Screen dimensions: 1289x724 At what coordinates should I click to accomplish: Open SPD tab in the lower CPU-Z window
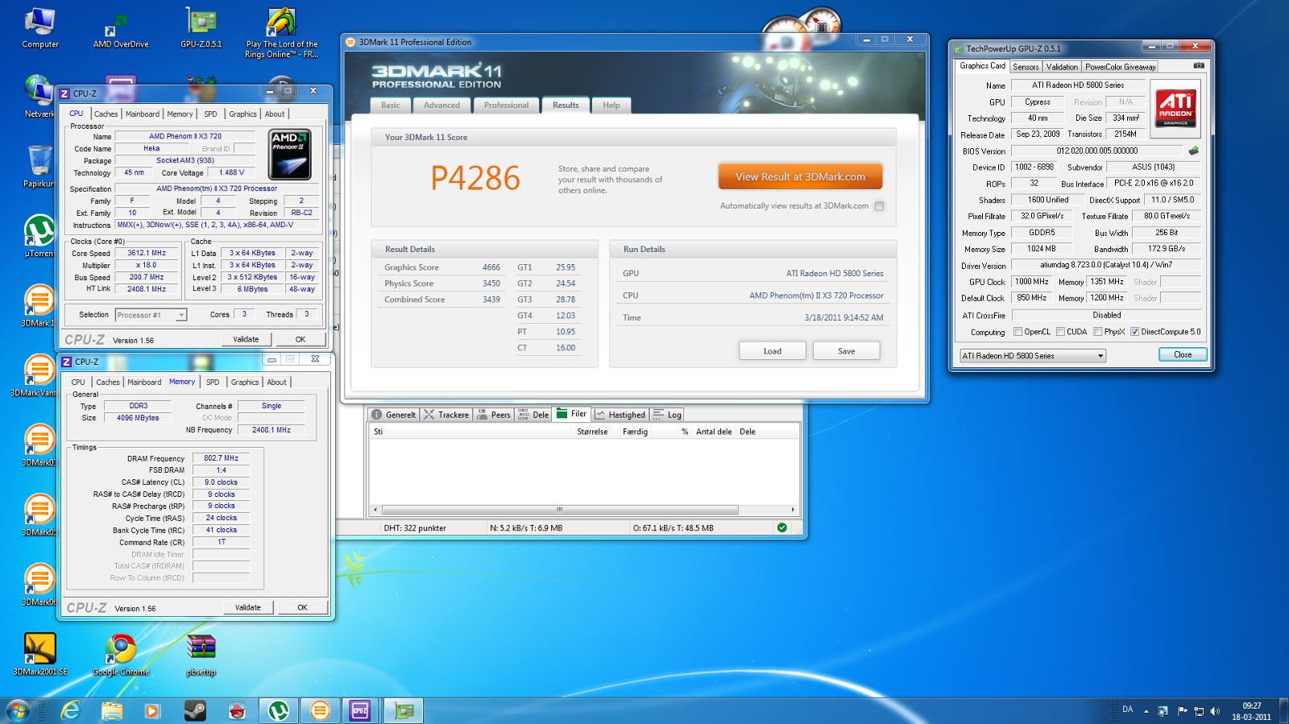[x=213, y=383]
